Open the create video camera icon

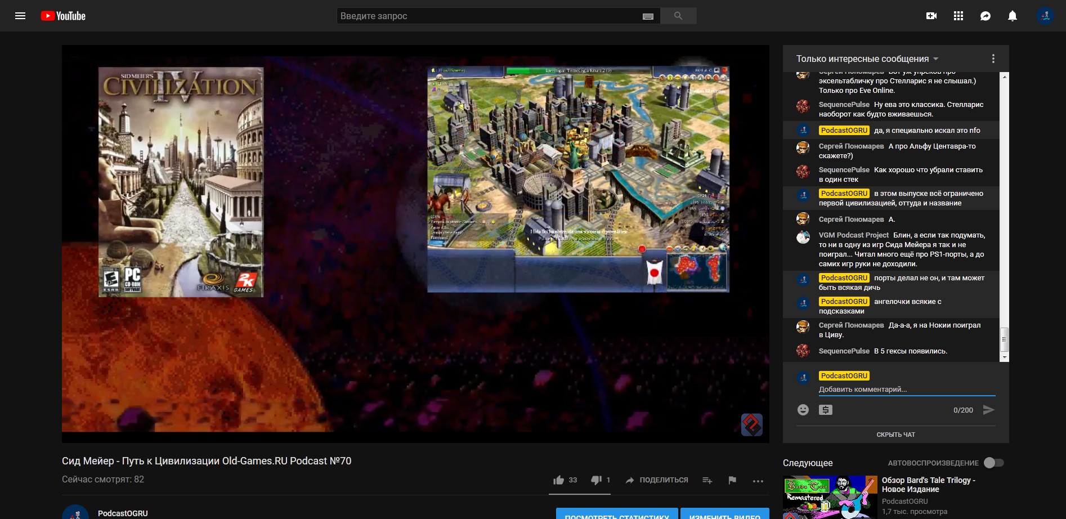[931, 16]
